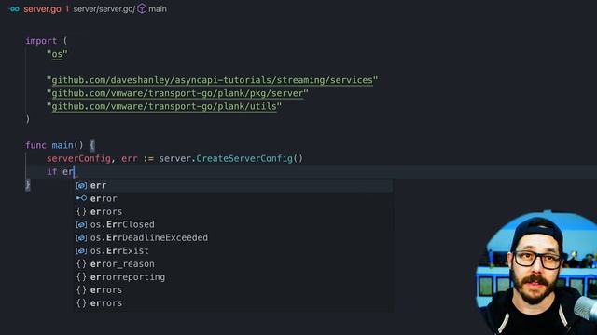
Task: Open the plank/pkg/server import link
Action: 177,93
